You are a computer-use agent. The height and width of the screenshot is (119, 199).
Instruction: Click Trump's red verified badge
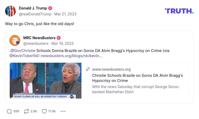[50, 8]
